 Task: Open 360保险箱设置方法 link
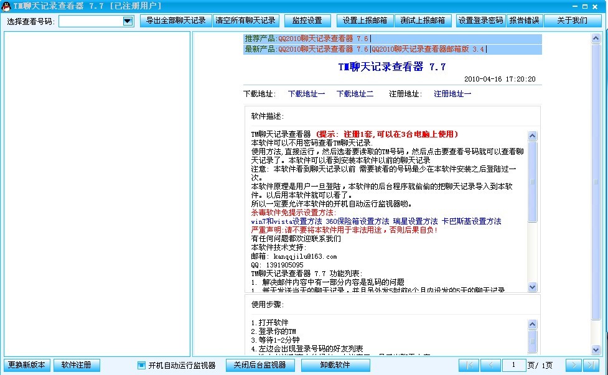[x=357, y=221]
